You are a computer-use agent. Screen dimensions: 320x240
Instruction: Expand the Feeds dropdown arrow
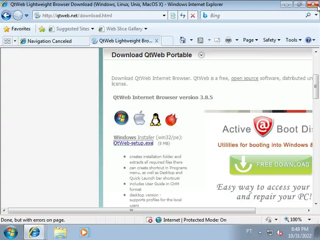(x=209, y=40)
